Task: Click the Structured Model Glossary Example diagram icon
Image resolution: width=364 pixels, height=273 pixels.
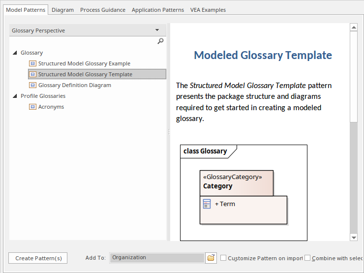Action: 33,63
